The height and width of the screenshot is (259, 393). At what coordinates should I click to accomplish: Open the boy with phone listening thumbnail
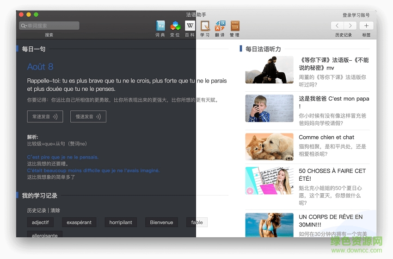point(269,108)
